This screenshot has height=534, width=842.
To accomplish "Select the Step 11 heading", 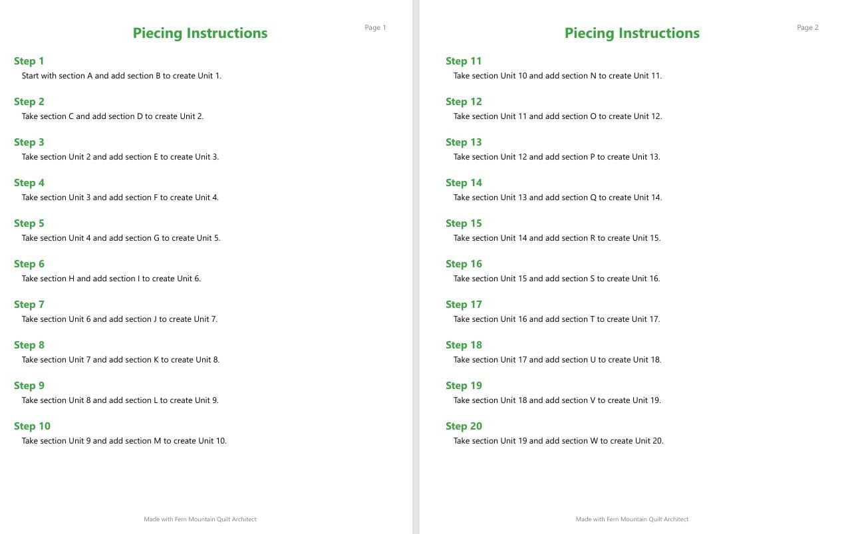I will pos(464,61).
